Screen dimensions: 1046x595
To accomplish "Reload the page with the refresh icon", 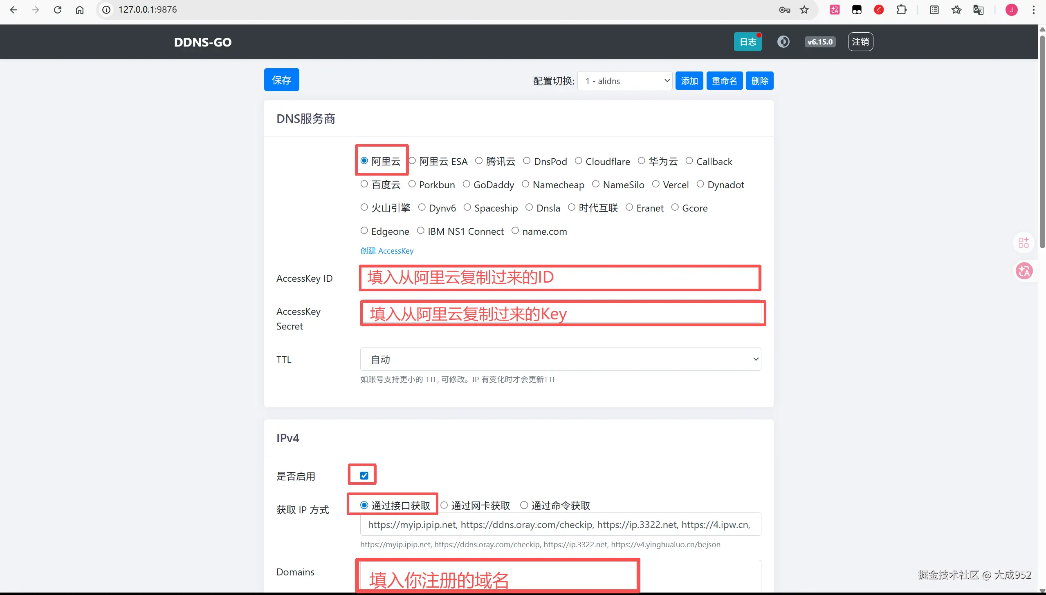I will click(x=58, y=9).
